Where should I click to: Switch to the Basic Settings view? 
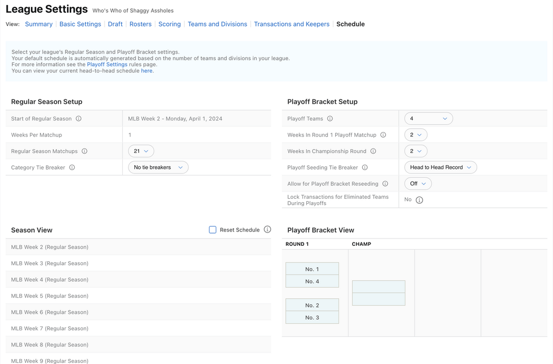click(x=80, y=24)
